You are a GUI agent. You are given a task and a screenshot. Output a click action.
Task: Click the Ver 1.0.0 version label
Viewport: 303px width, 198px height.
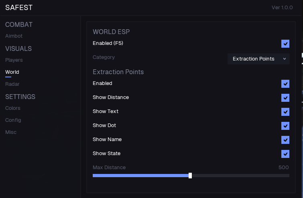pos(282,8)
